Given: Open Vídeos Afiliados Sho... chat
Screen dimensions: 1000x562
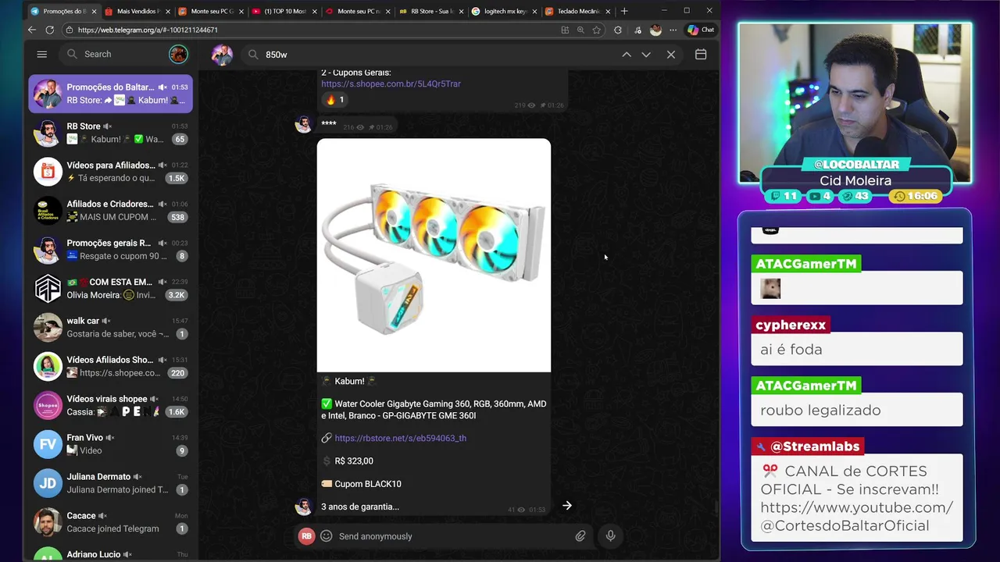Looking at the screenshot, I should (x=111, y=367).
